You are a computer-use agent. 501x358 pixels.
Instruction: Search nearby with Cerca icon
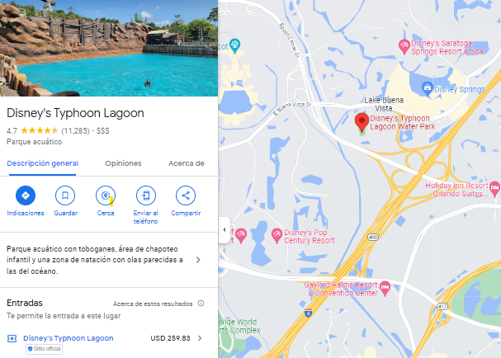point(106,195)
